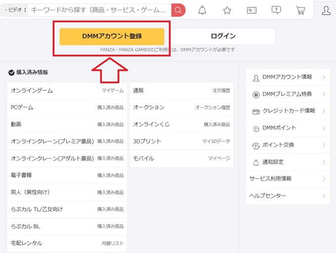Open ポイント交換 menu entry
The width and height of the screenshot is (336, 253).
coord(288,145)
